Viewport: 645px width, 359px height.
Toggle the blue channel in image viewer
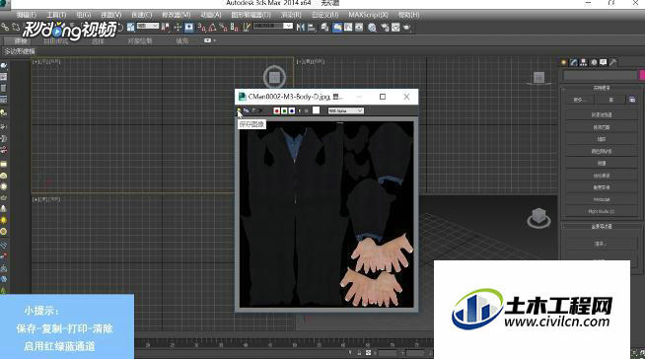point(292,110)
